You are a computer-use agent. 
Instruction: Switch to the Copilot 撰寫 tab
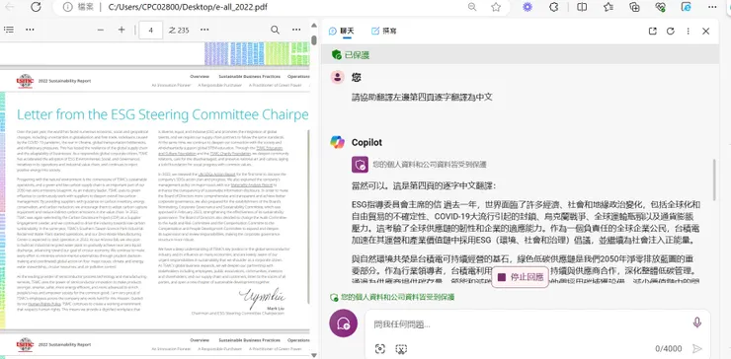[383, 32]
